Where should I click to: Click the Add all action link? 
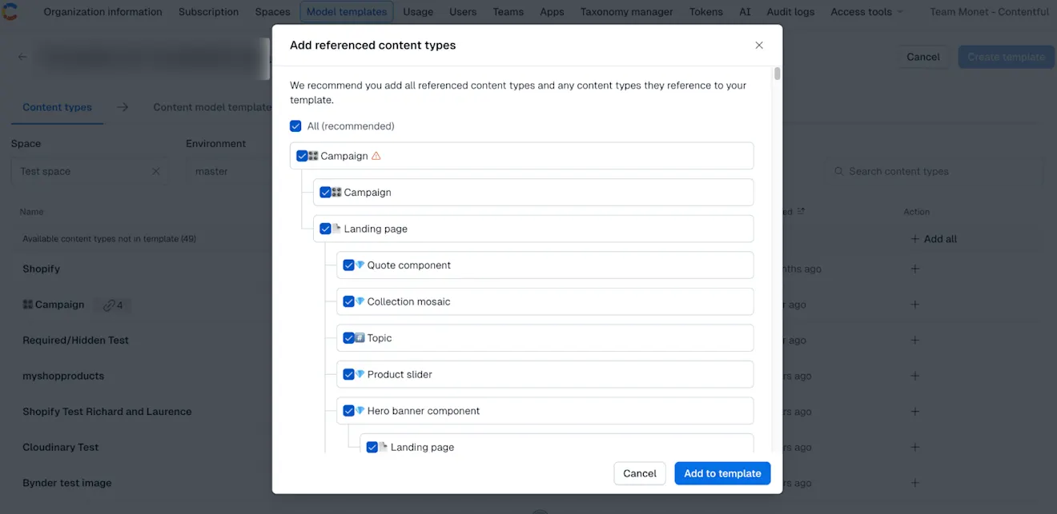[934, 238]
